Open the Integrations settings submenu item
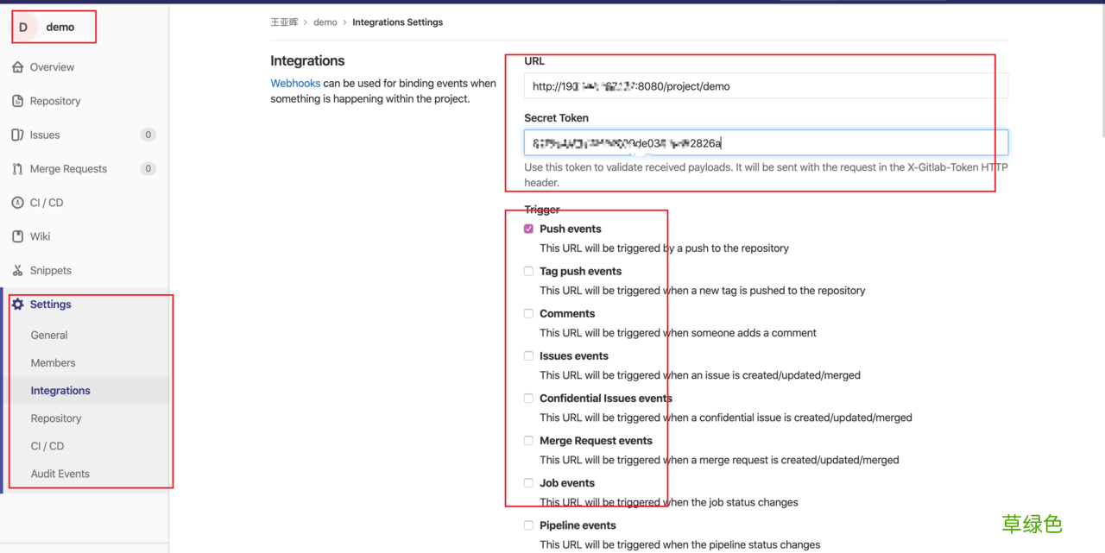This screenshot has height=553, width=1105. coord(60,391)
